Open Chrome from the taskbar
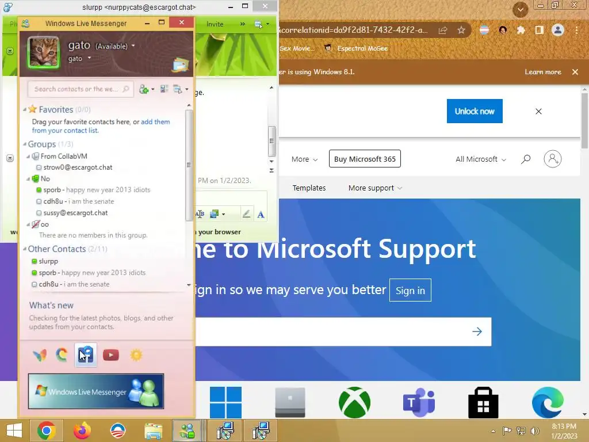Image resolution: width=589 pixels, height=442 pixels. point(47,430)
